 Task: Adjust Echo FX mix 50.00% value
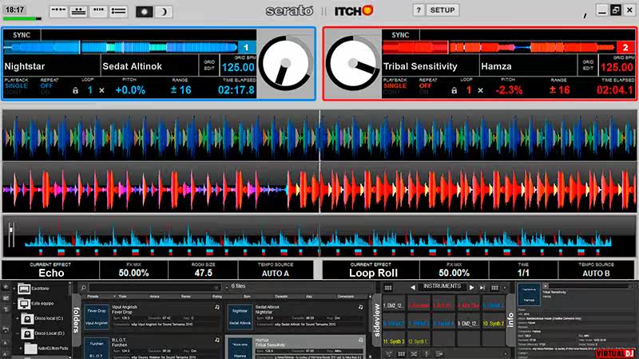(133, 273)
